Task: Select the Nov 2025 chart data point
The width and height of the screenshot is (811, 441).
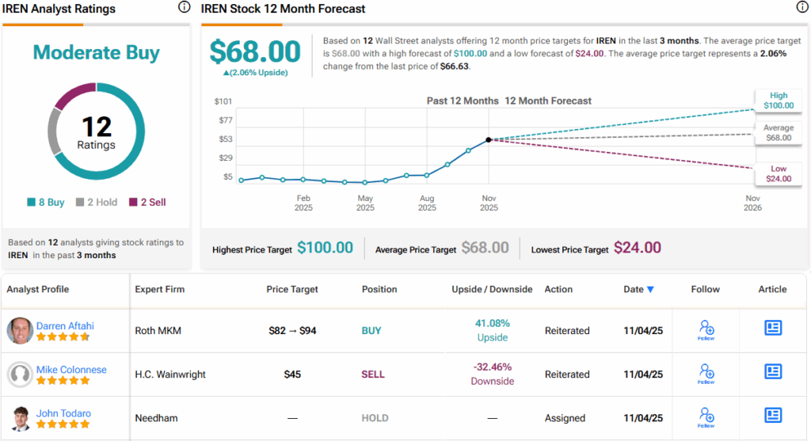Action: click(489, 139)
